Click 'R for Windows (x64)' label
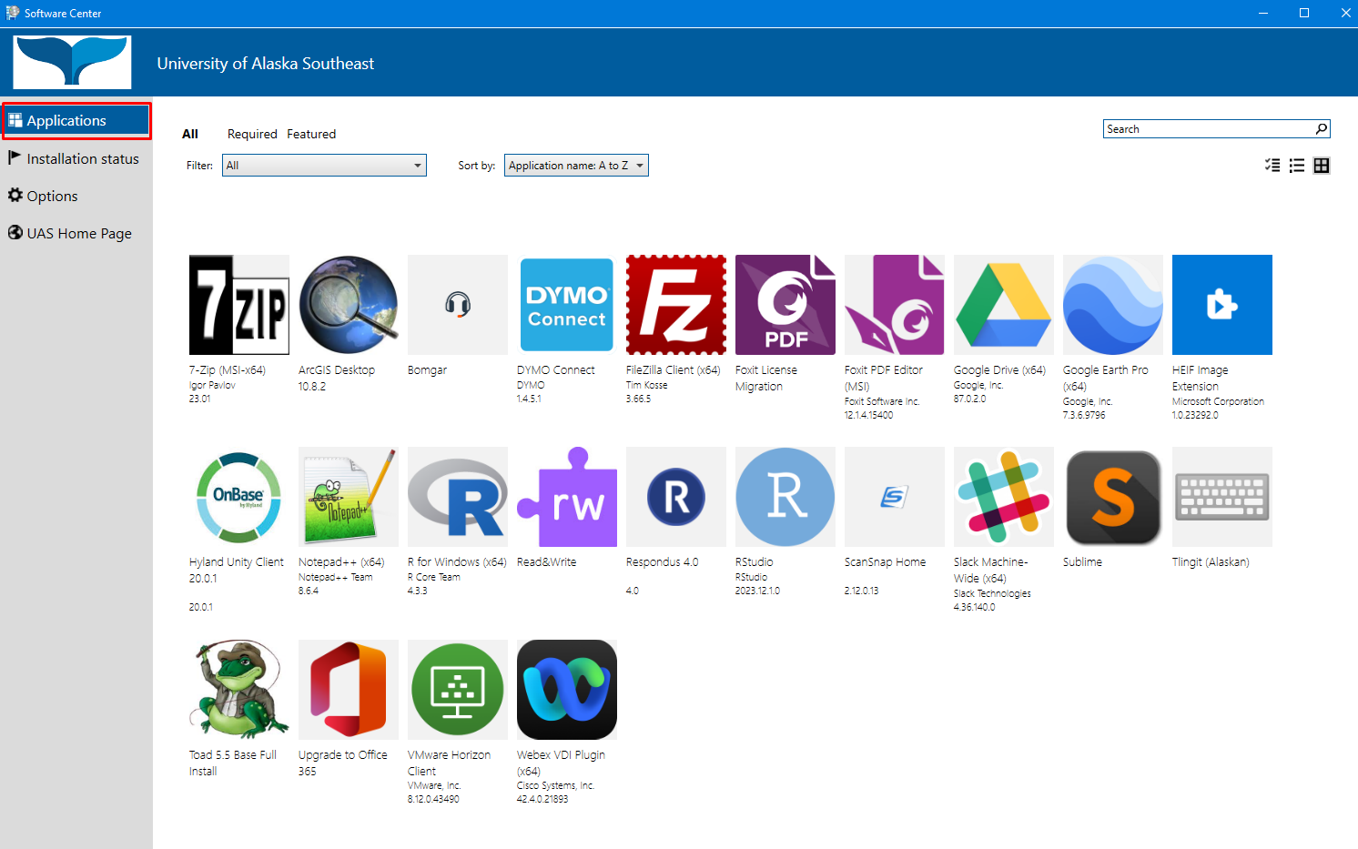 [x=457, y=562]
